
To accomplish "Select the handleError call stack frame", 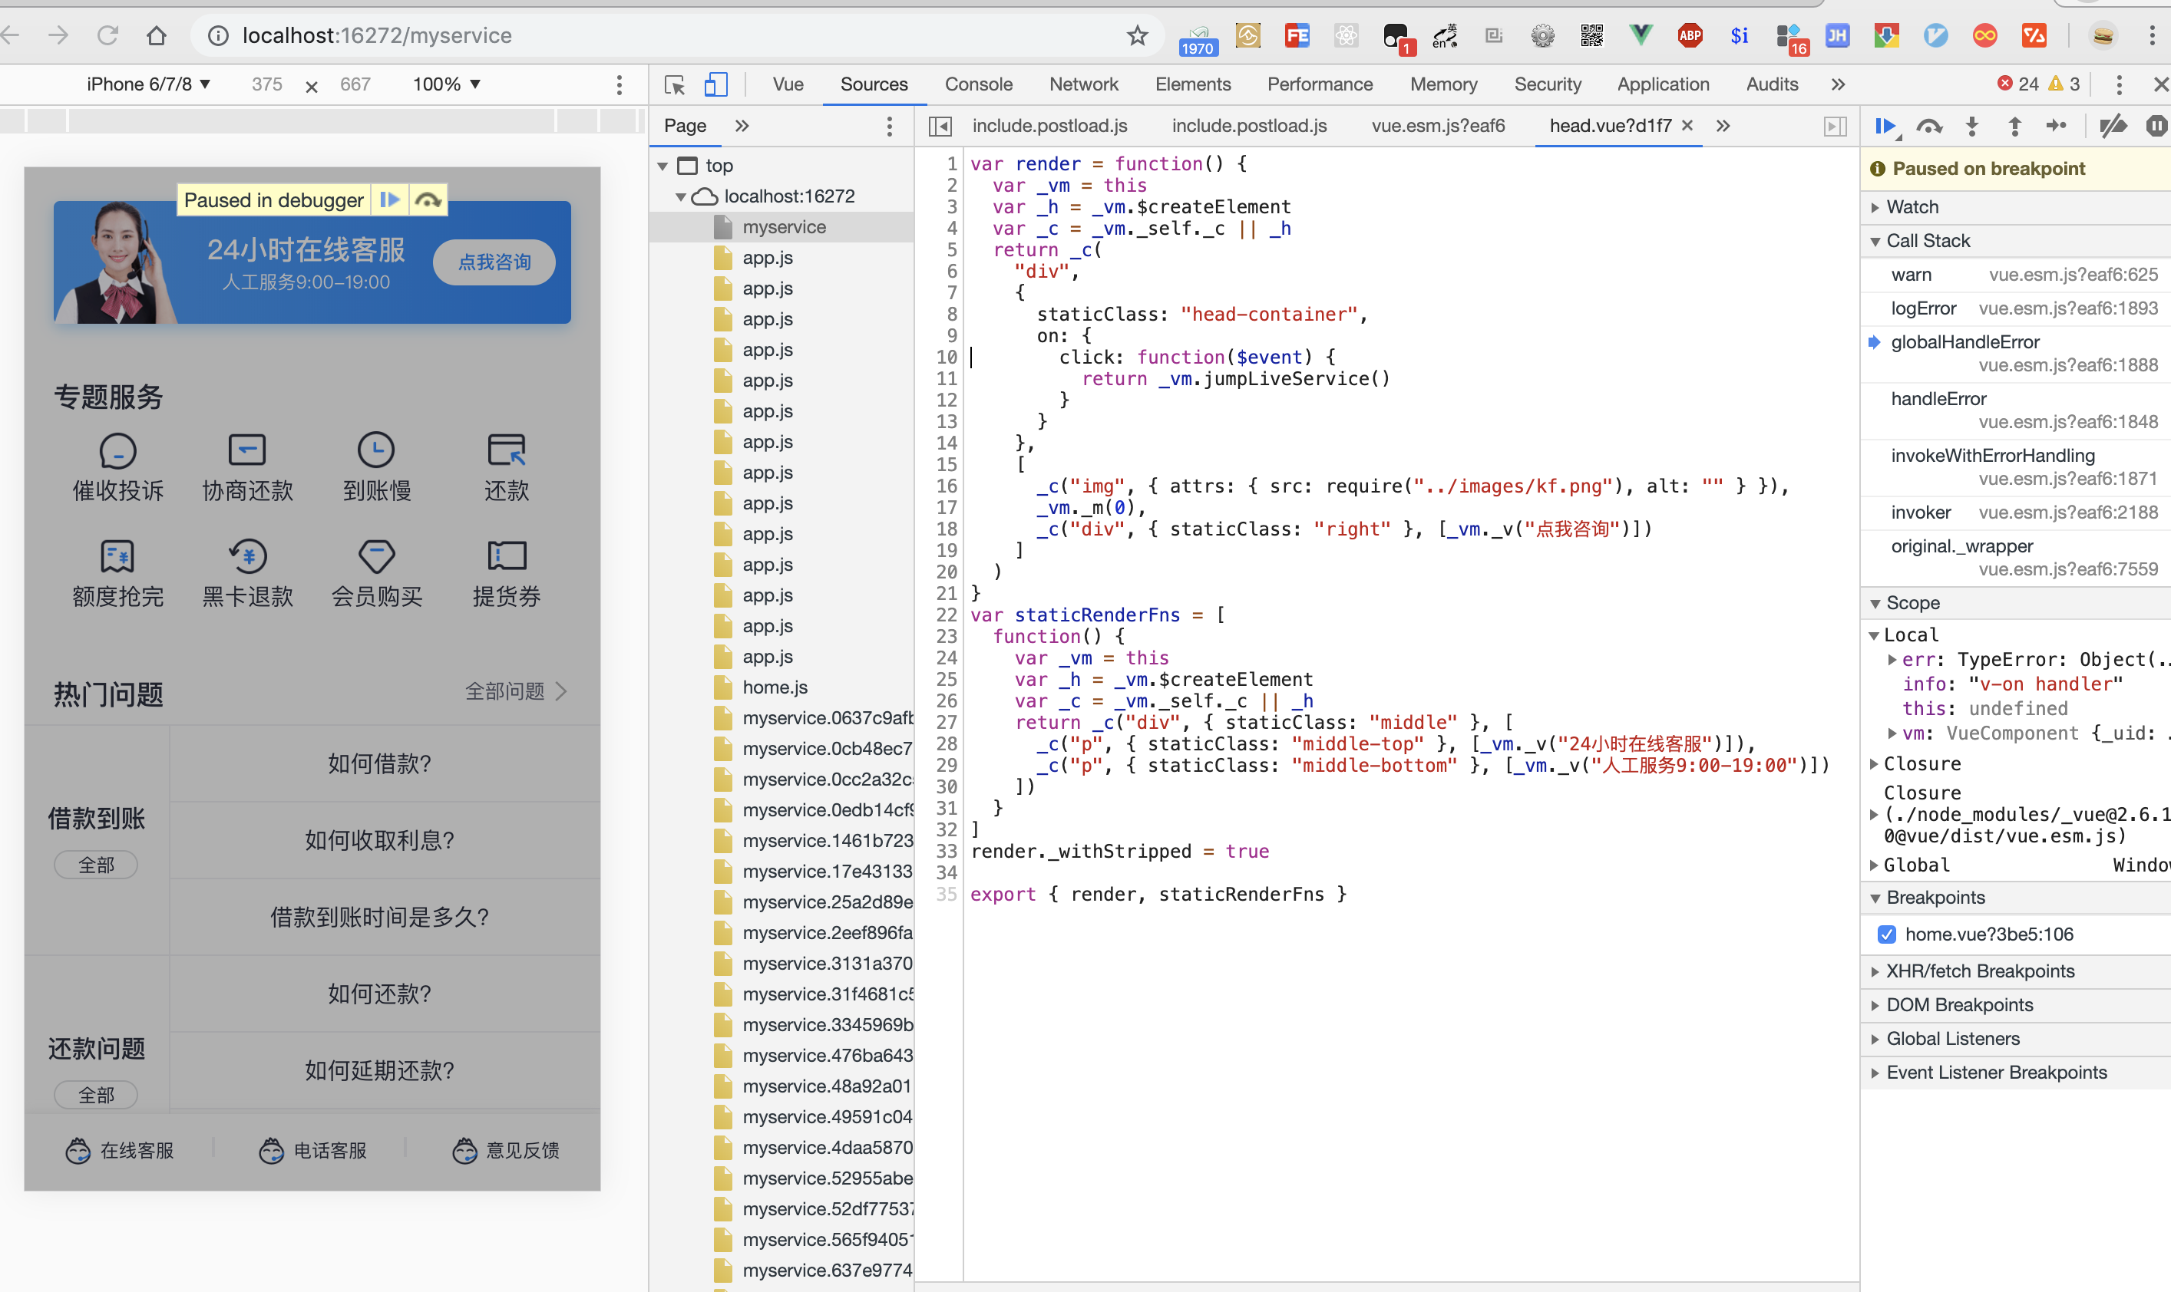I will click(2015, 410).
